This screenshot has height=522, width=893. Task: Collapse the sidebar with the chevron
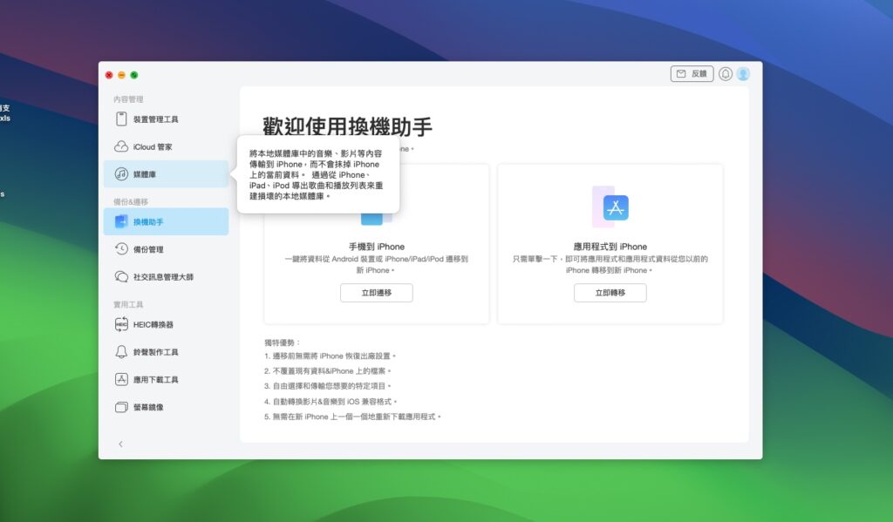coord(120,444)
